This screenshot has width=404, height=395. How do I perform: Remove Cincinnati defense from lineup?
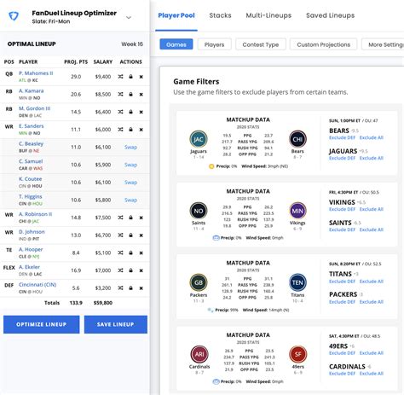(x=141, y=288)
